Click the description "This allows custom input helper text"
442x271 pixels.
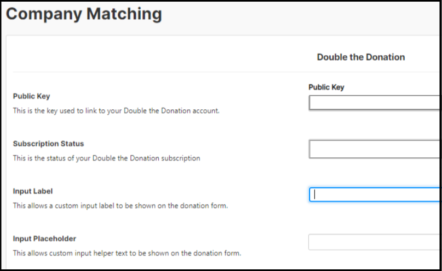(127, 254)
